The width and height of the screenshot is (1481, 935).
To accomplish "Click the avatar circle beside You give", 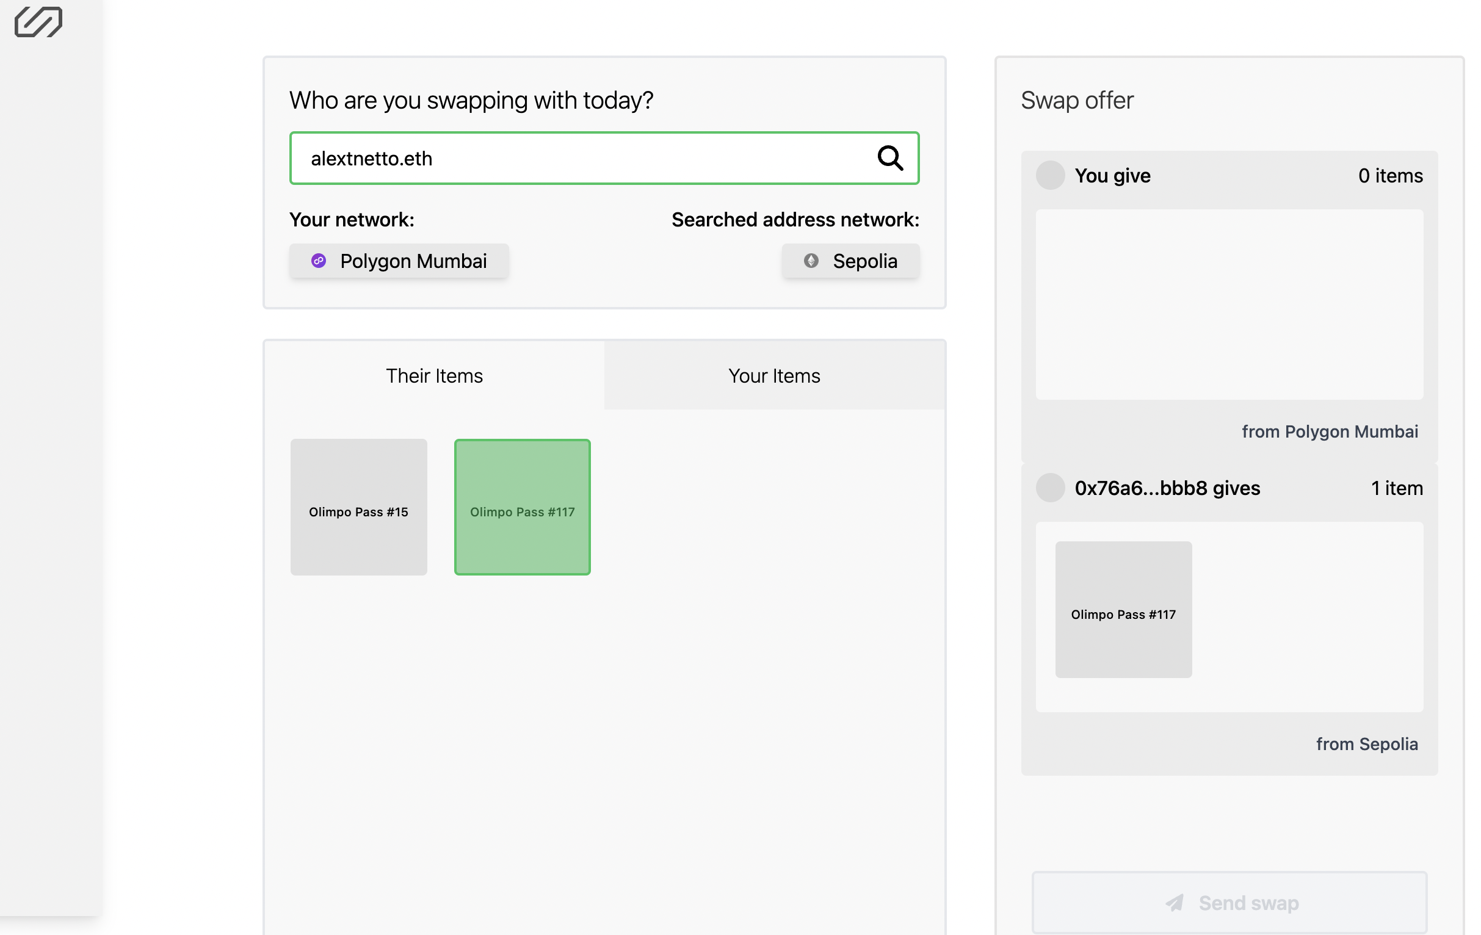I will coord(1050,176).
